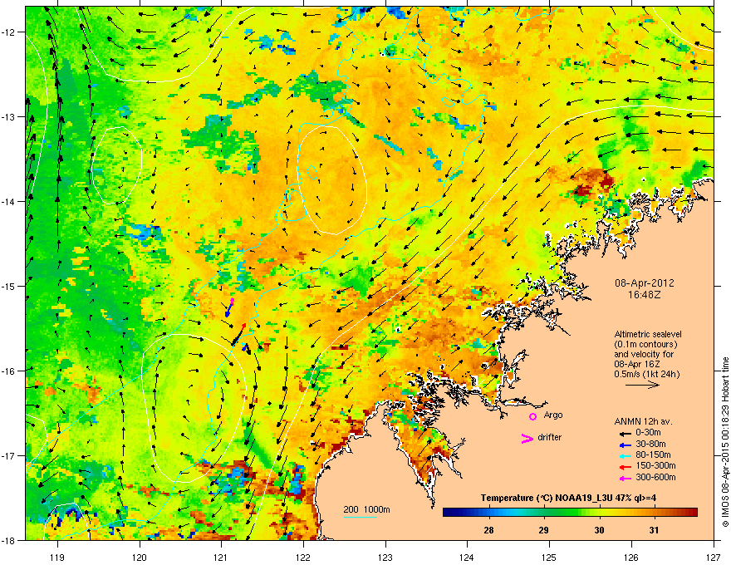Click the dark red end of temperature colorbar
The image size is (731, 565).
693,512
